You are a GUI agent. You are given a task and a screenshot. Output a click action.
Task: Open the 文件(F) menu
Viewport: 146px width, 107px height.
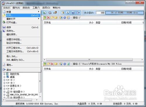pyautogui.click(x=7, y=8)
